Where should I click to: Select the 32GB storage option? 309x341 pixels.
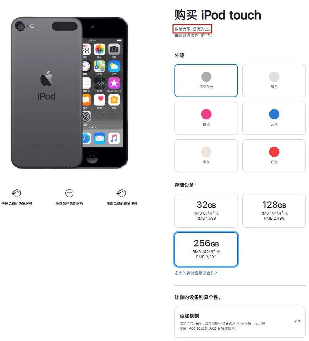206,210
